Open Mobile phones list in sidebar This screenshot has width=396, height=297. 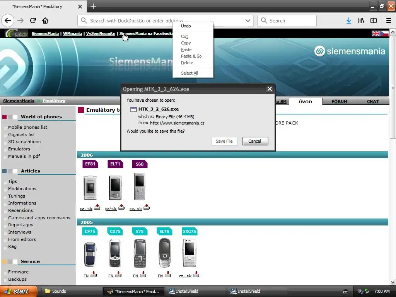pyautogui.click(x=27, y=127)
